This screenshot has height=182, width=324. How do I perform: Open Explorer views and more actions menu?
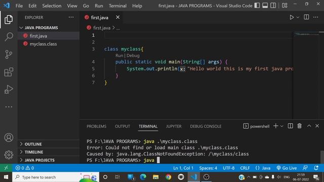point(71,17)
